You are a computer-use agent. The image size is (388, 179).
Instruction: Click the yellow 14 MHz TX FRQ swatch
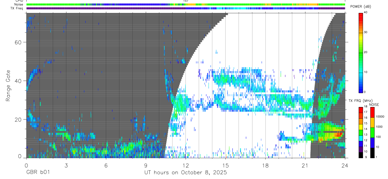[361, 127]
